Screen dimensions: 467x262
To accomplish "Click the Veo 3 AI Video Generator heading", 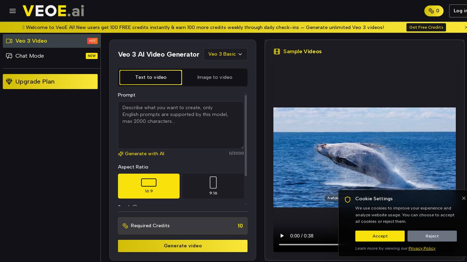I will (159, 54).
